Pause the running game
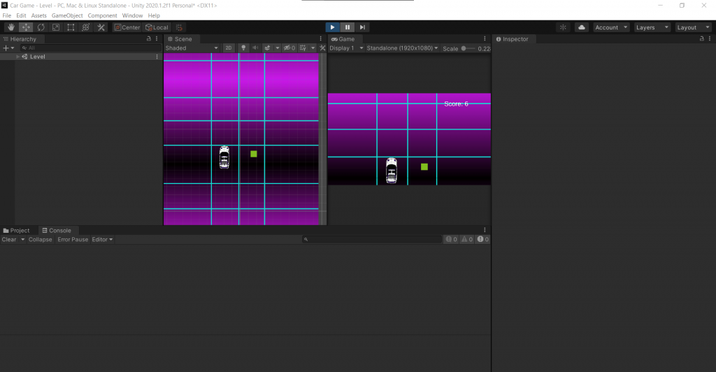Image resolution: width=716 pixels, height=372 pixels. (x=348, y=27)
